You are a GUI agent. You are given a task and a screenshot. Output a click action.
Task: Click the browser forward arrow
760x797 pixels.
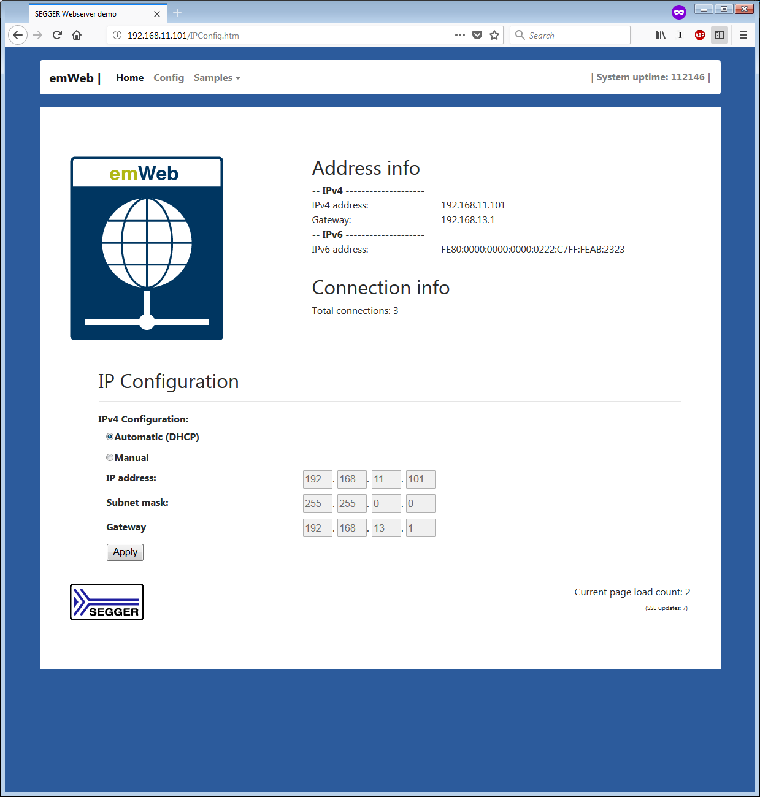[37, 35]
